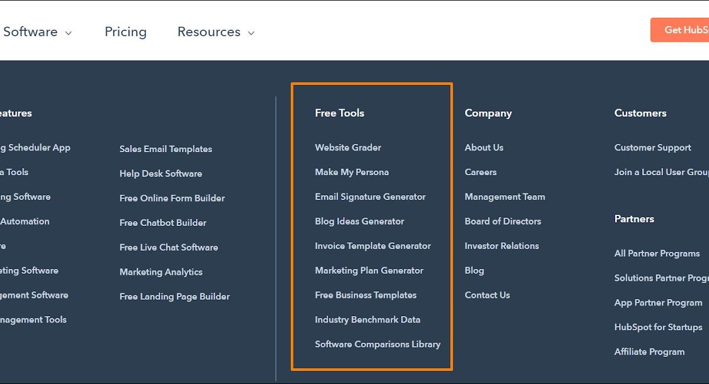Open Email Signature Generator

[370, 197]
